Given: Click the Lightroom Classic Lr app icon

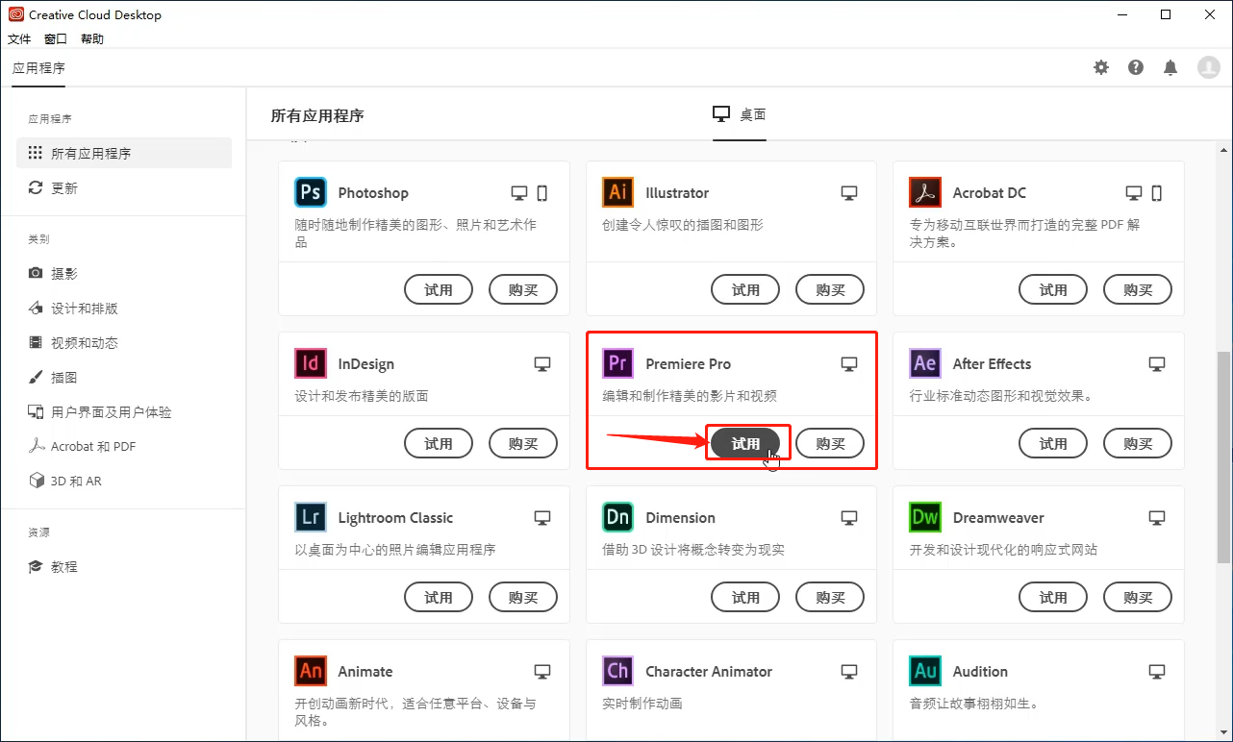Looking at the screenshot, I should (x=311, y=517).
